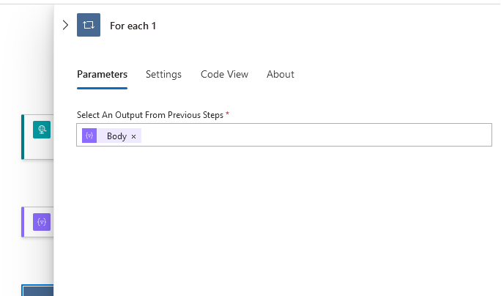Switch to the Parameters tab

[102, 74]
